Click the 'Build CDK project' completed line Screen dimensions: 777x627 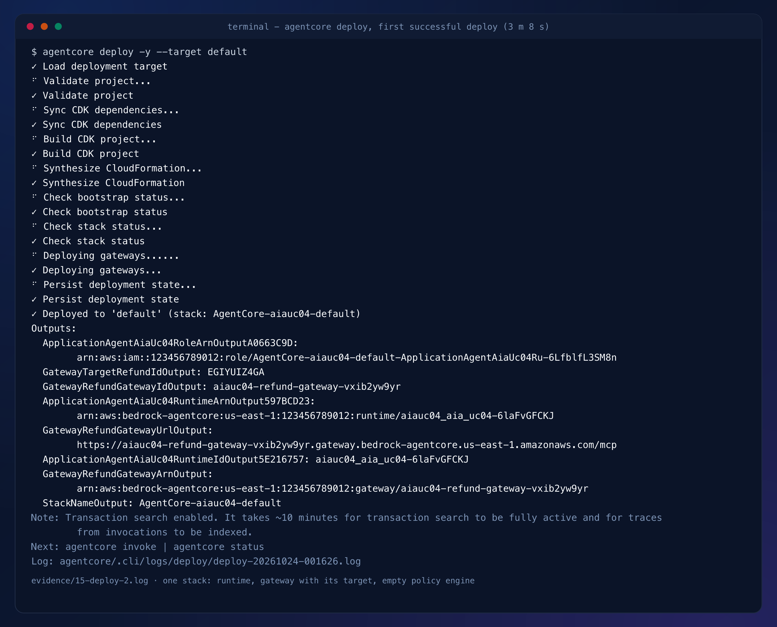click(85, 154)
